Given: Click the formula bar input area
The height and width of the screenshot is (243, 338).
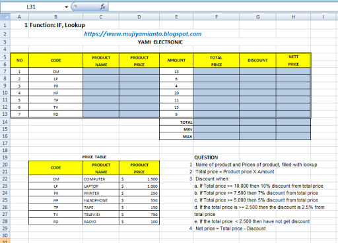Looking at the screenshot, I should 223,7.
